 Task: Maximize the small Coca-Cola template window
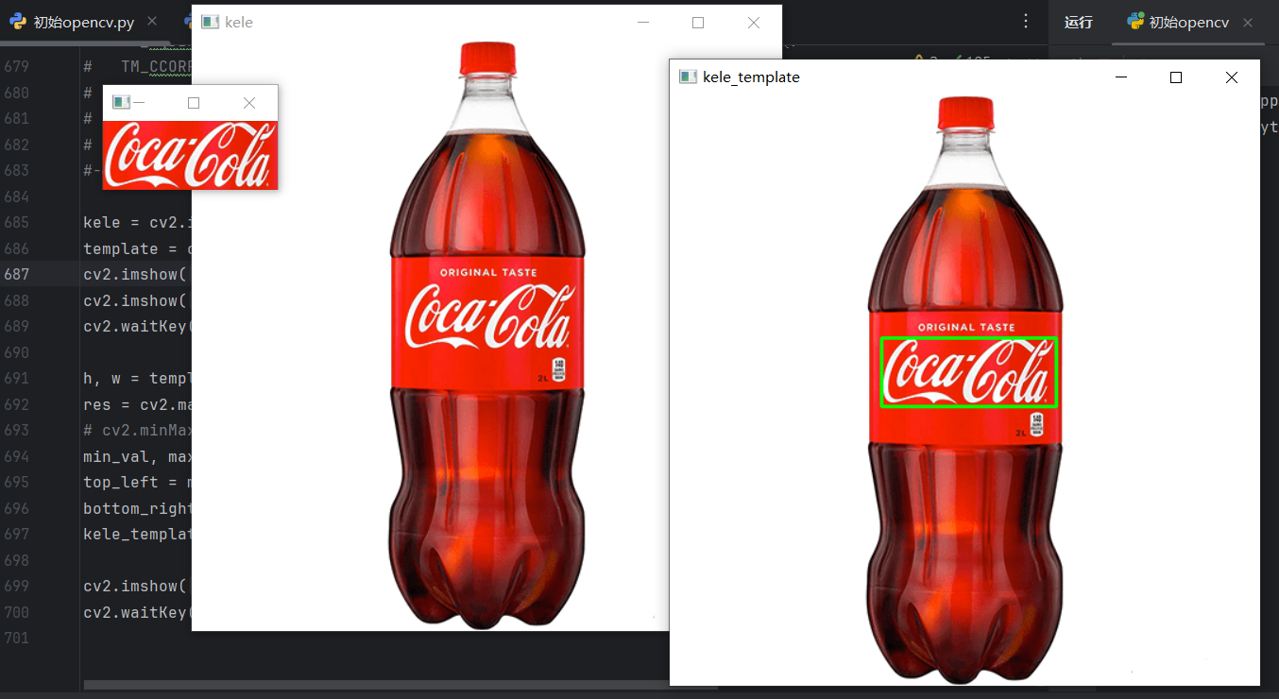tap(194, 103)
